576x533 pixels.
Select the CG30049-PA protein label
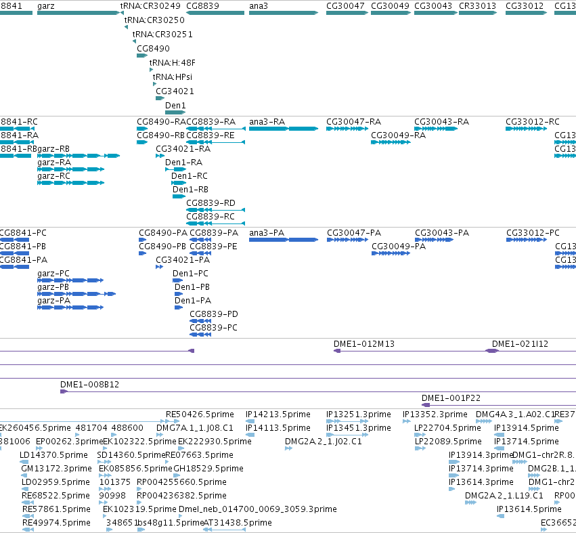(399, 247)
